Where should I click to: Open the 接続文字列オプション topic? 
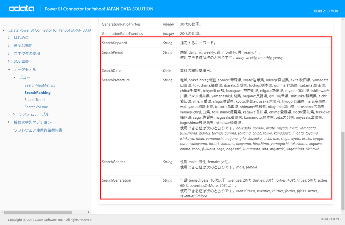[x=32, y=122]
